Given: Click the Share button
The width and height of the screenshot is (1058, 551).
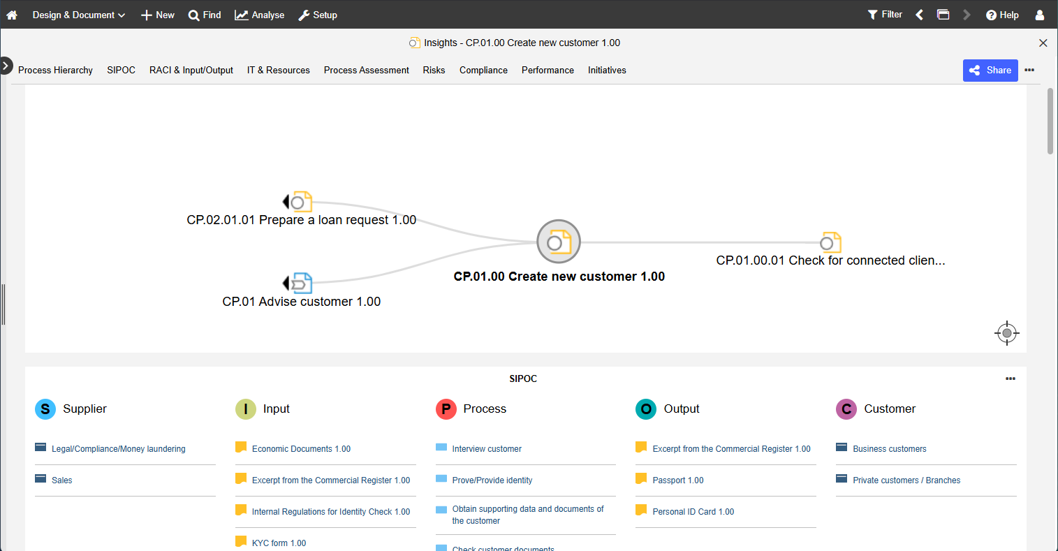Looking at the screenshot, I should click(x=990, y=70).
